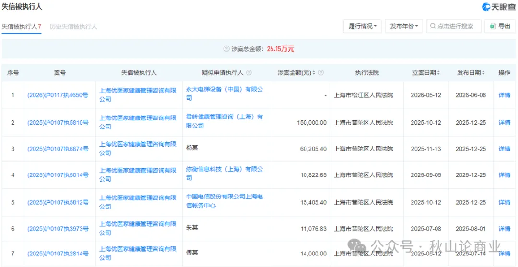This screenshot has width=518, height=267.
Task: Open 中国电信股份有限公司上海电信帐务中心 link
Action: click(x=224, y=201)
